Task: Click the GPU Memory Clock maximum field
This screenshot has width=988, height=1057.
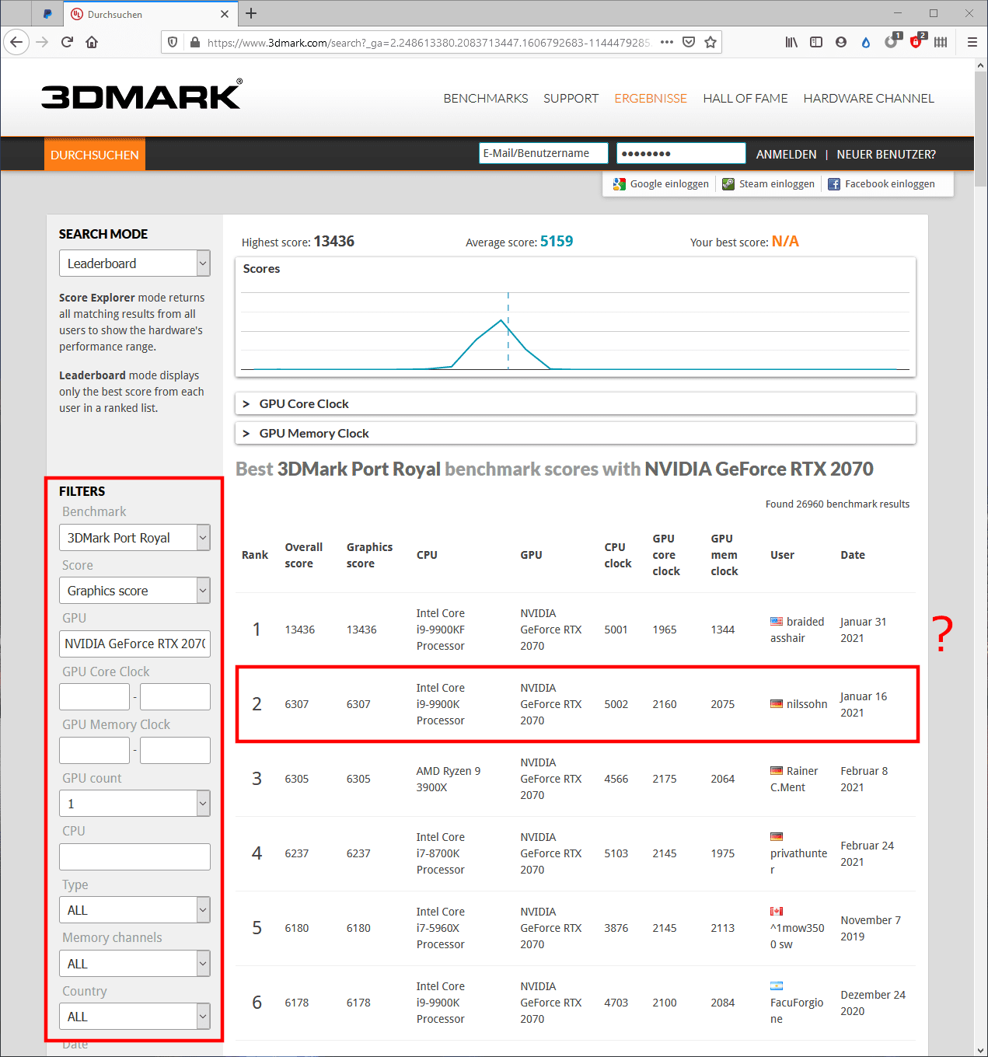Action: coord(175,751)
